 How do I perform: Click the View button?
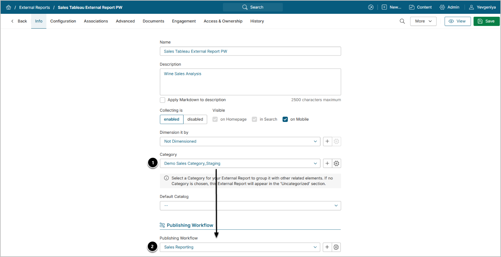[457, 21]
